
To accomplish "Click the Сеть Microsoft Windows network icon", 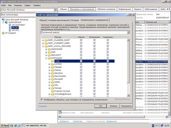I will click(x=3, y=19).
